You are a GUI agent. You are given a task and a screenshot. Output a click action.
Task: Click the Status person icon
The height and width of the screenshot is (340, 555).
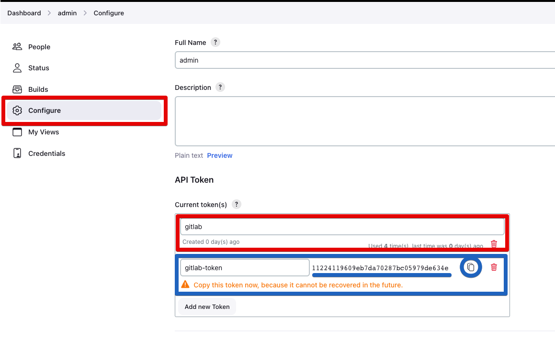pos(17,68)
